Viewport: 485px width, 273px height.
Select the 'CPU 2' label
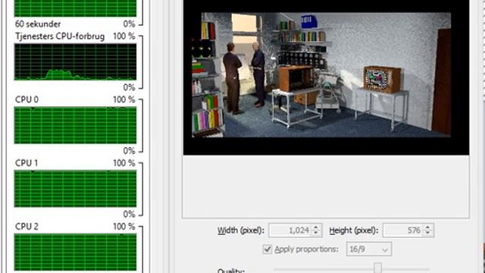tap(27, 227)
